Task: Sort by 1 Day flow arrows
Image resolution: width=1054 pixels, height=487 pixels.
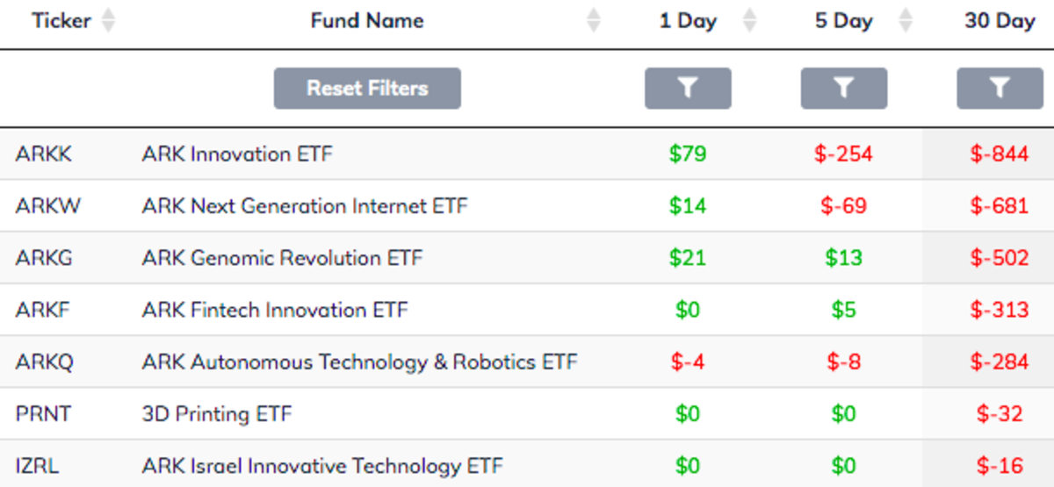Action: pos(749,21)
